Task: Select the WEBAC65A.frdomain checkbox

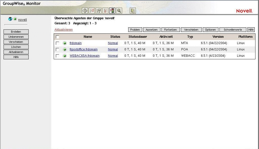Action: point(58,55)
